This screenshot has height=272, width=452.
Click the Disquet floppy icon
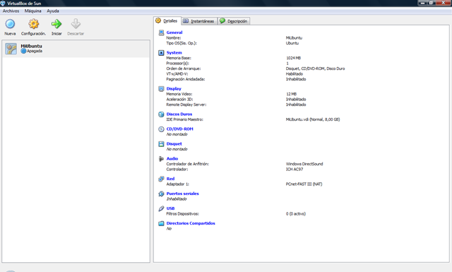click(161, 144)
